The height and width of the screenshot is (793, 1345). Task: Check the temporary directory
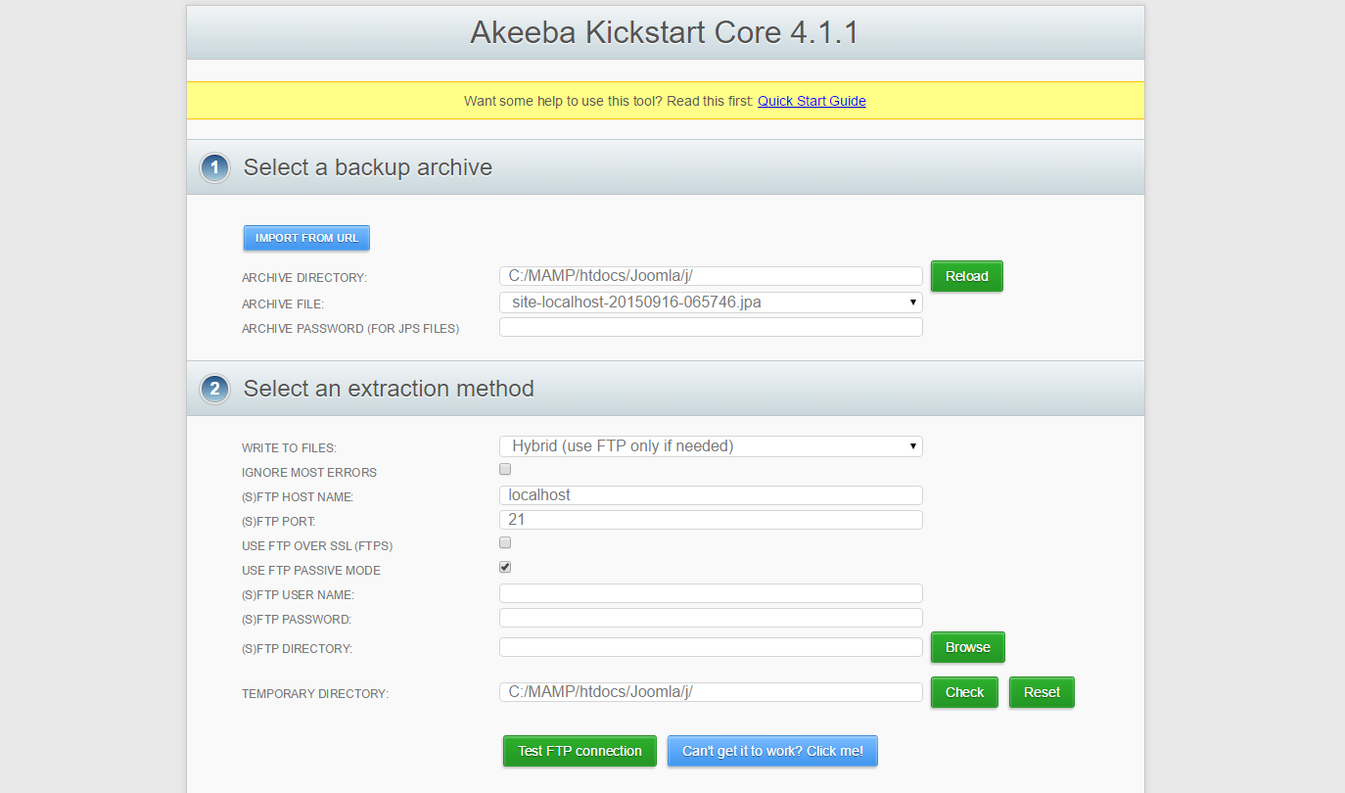coord(964,692)
